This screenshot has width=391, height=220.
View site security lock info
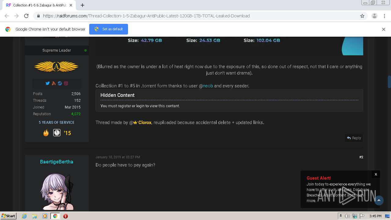pyautogui.click(x=38, y=16)
